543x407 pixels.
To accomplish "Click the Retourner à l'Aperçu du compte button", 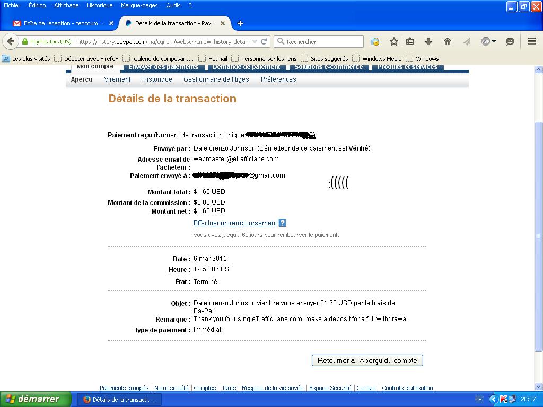I will [x=367, y=360].
